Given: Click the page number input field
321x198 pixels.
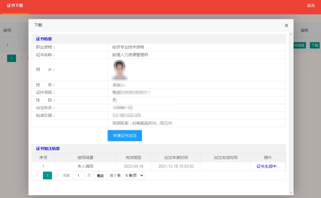Looking at the screenshot, I should point(78,176).
